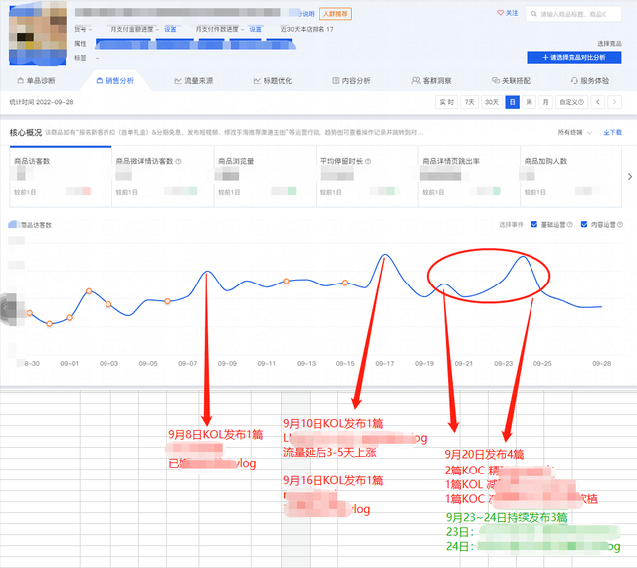
Task: Open the 自定义 date range picker
Action: tap(570, 102)
